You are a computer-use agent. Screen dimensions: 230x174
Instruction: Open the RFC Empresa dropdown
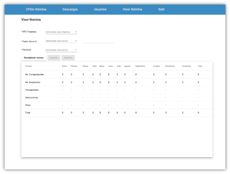(61, 32)
